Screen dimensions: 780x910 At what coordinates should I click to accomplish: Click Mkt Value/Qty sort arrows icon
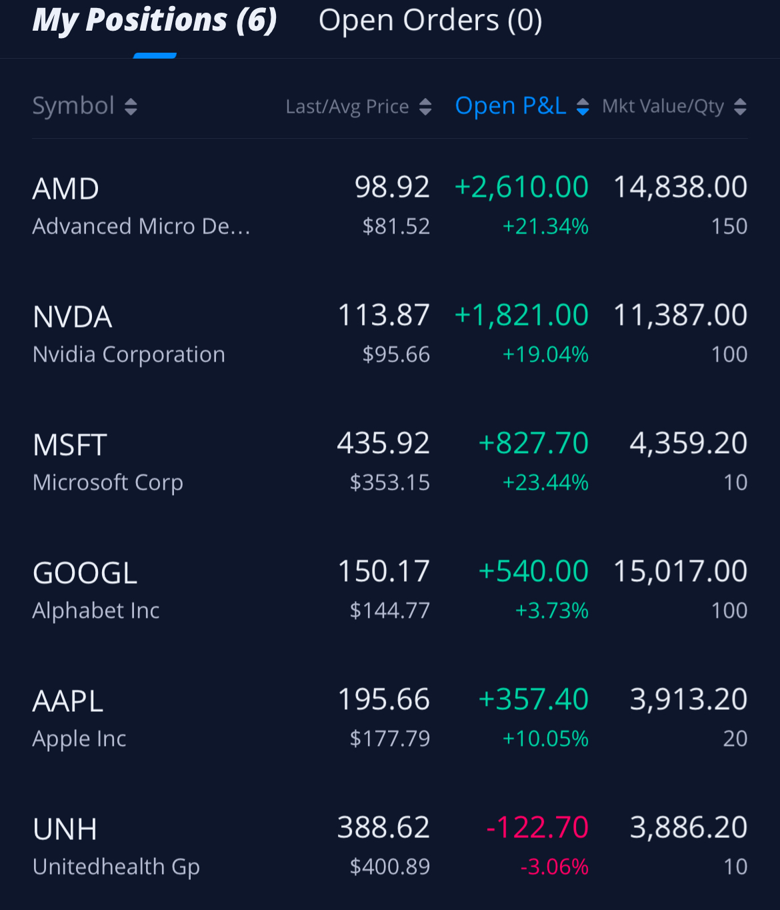(x=740, y=107)
